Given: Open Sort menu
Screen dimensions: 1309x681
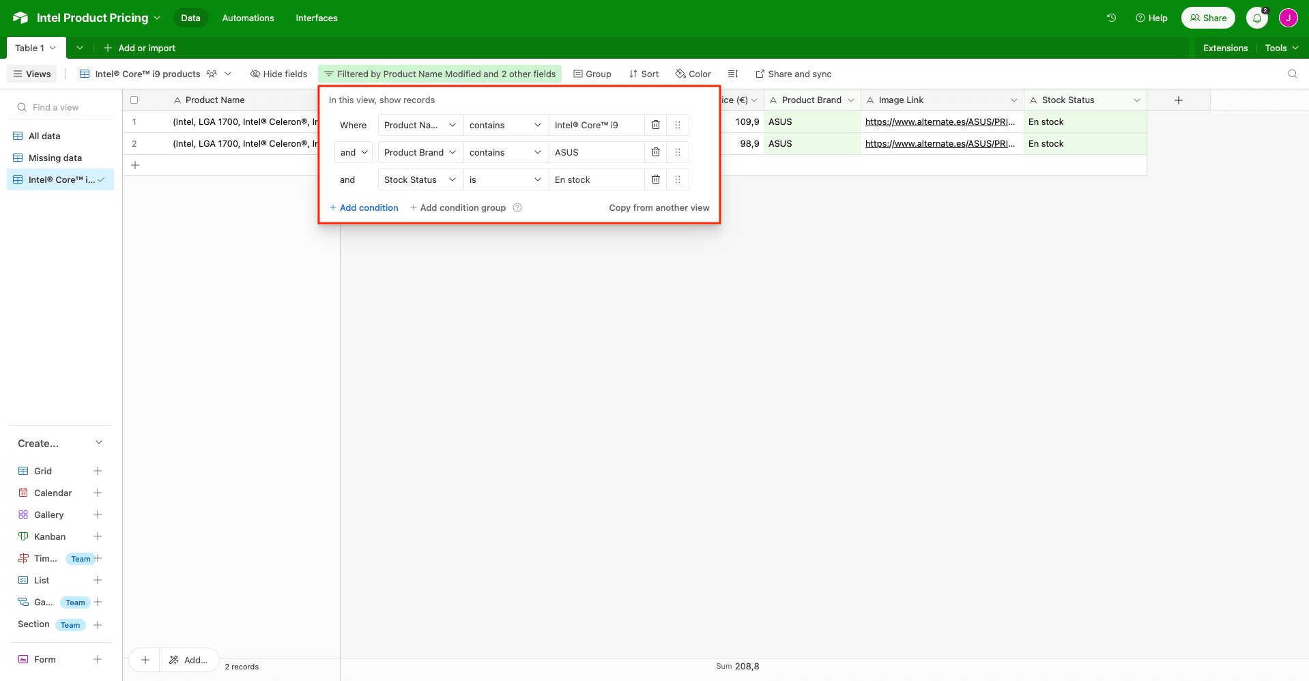Looking at the screenshot, I should pyautogui.click(x=644, y=74).
